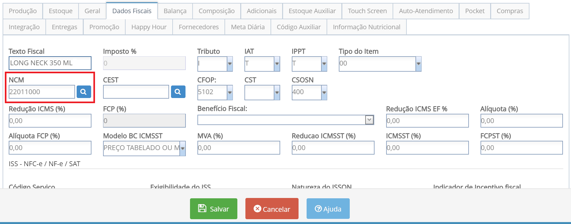
Task: Expand the Benefício Fiscal dropdown
Action: pos(369,120)
